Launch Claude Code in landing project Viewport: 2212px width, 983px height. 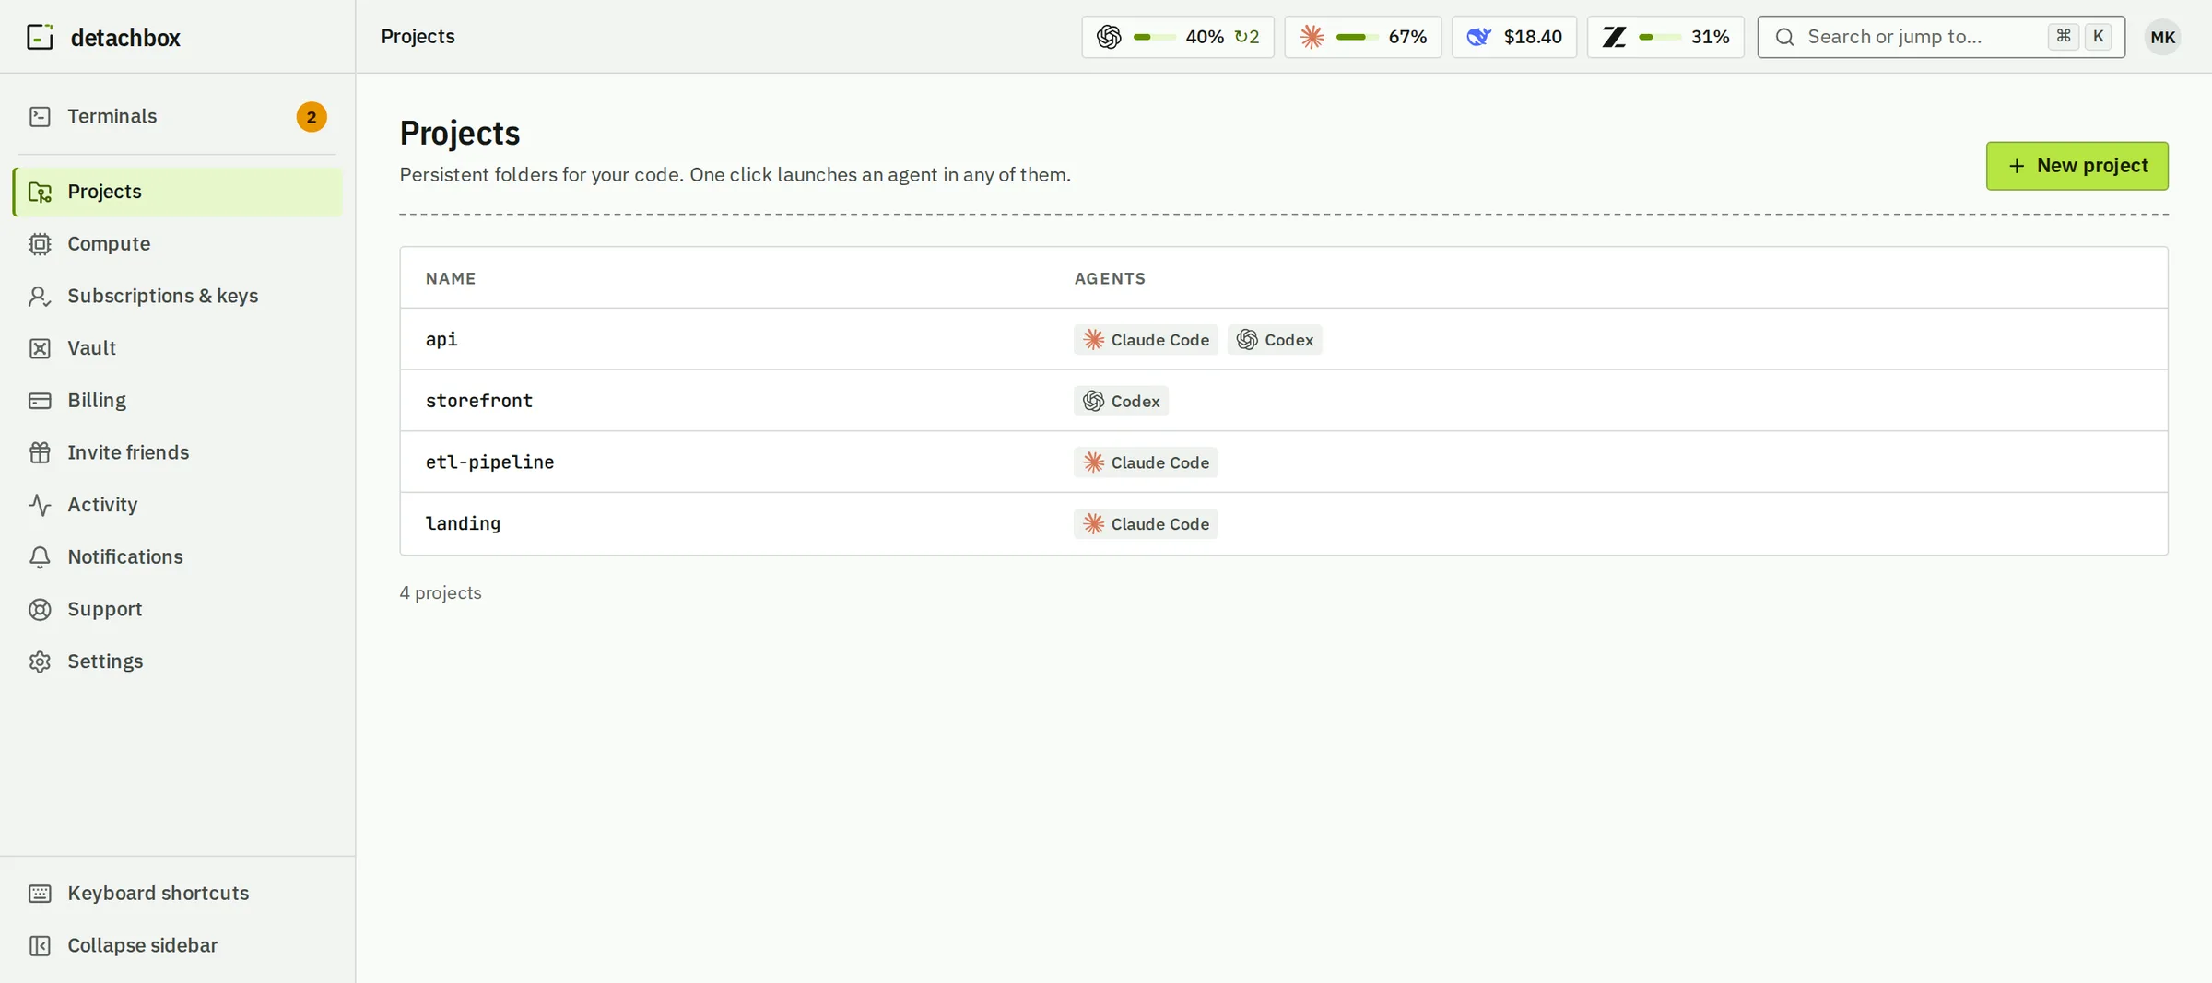1146,524
